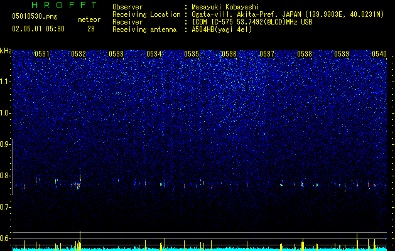
Task: Click the date 02.05.01 05:30
Action: pyautogui.click(x=38, y=29)
